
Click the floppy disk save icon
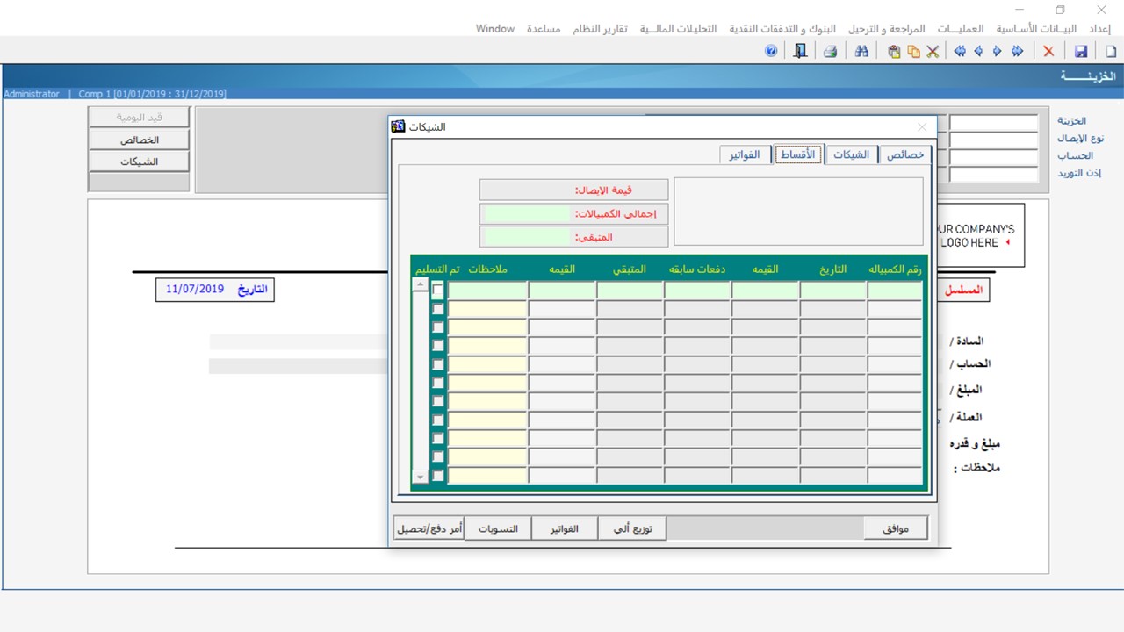[1081, 51]
